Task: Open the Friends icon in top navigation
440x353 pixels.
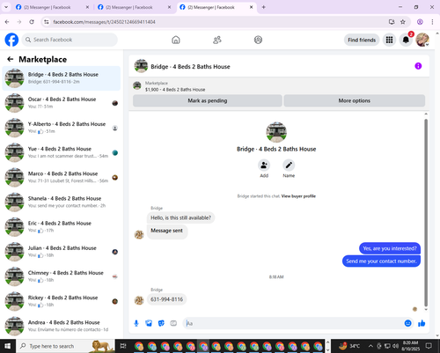Action: (217, 40)
